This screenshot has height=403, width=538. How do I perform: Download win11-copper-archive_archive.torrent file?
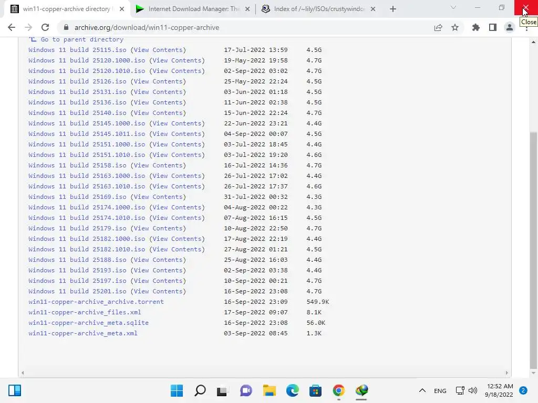pyautogui.click(x=96, y=302)
